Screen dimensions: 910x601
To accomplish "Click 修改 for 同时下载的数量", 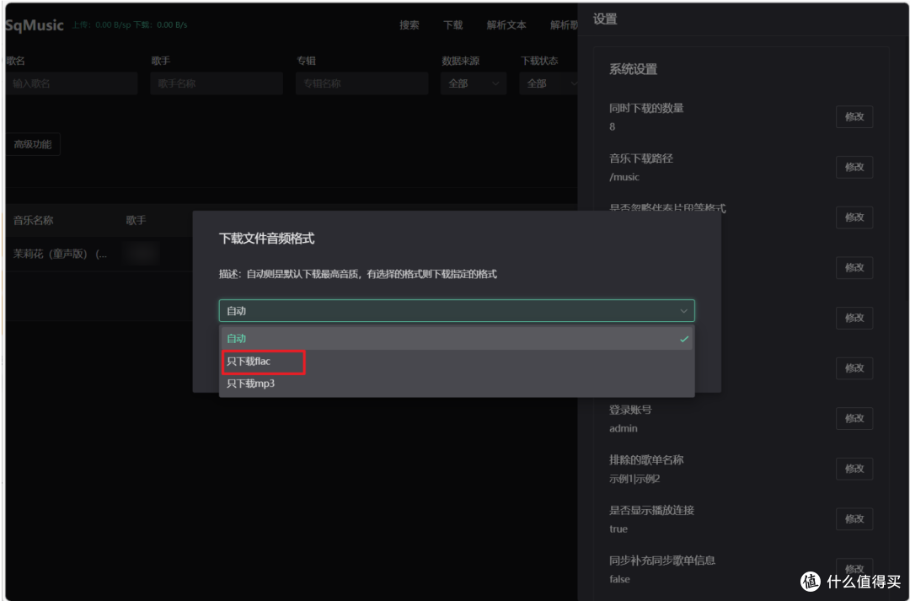I will click(x=854, y=116).
